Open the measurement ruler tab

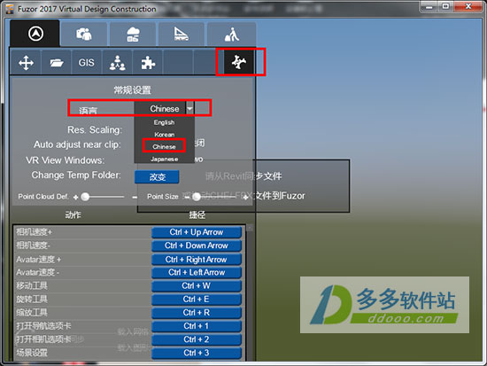pos(181,34)
